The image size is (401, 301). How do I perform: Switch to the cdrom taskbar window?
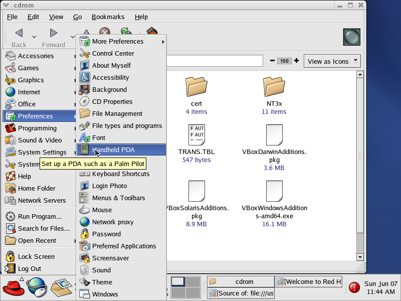[241, 281]
